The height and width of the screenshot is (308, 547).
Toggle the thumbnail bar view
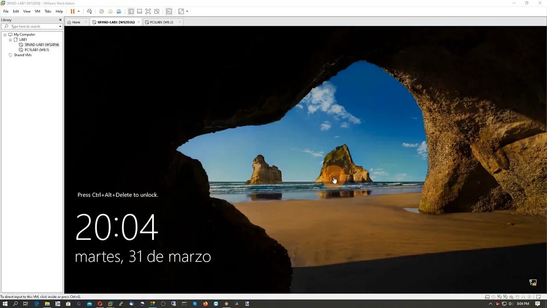(139, 12)
